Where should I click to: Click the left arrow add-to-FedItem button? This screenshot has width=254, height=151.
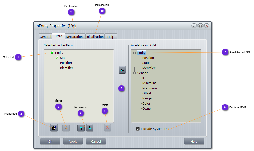tap(122, 70)
